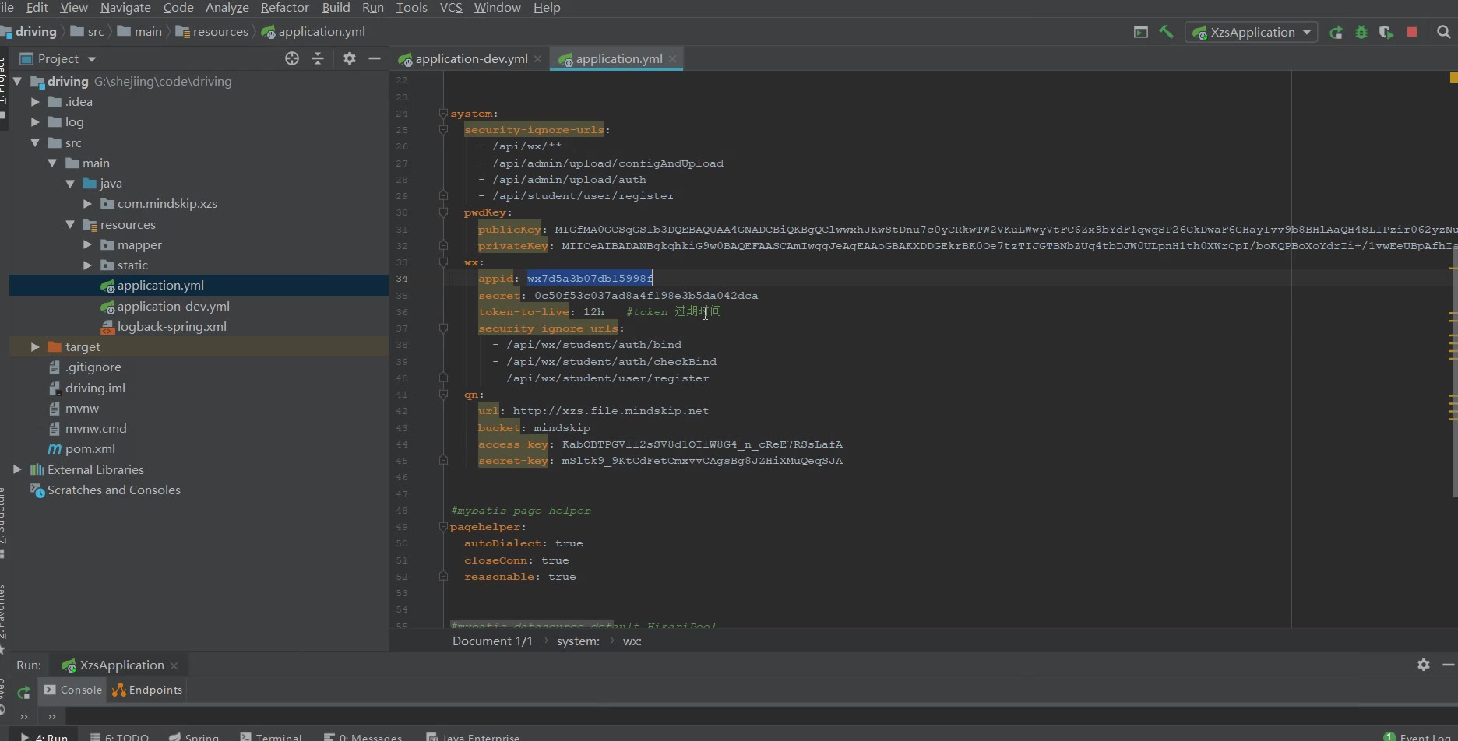Open Search Everywhere magnifier icon
Viewport: 1458px width, 741px height.
coord(1443,32)
